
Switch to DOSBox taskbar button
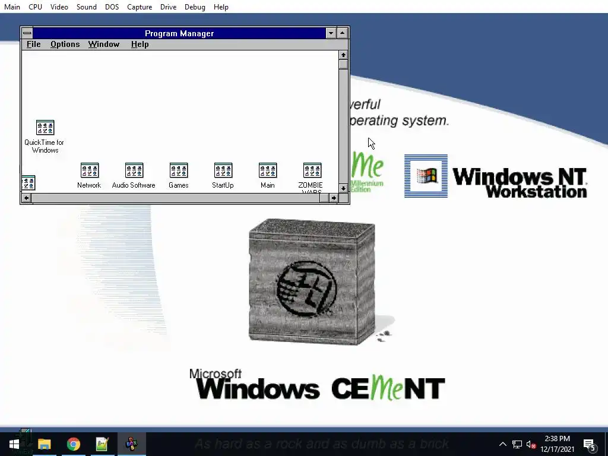click(131, 444)
